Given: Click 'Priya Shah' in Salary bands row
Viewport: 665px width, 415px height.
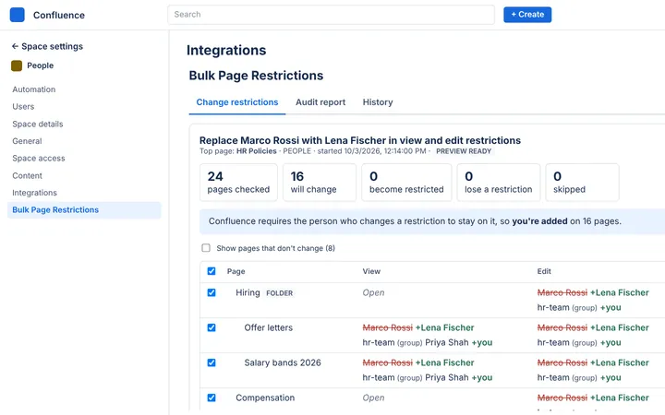Looking at the screenshot, I should click(x=447, y=377).
